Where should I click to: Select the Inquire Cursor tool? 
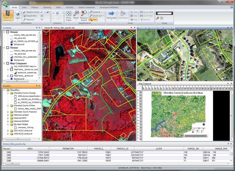[x=32, y=12]
